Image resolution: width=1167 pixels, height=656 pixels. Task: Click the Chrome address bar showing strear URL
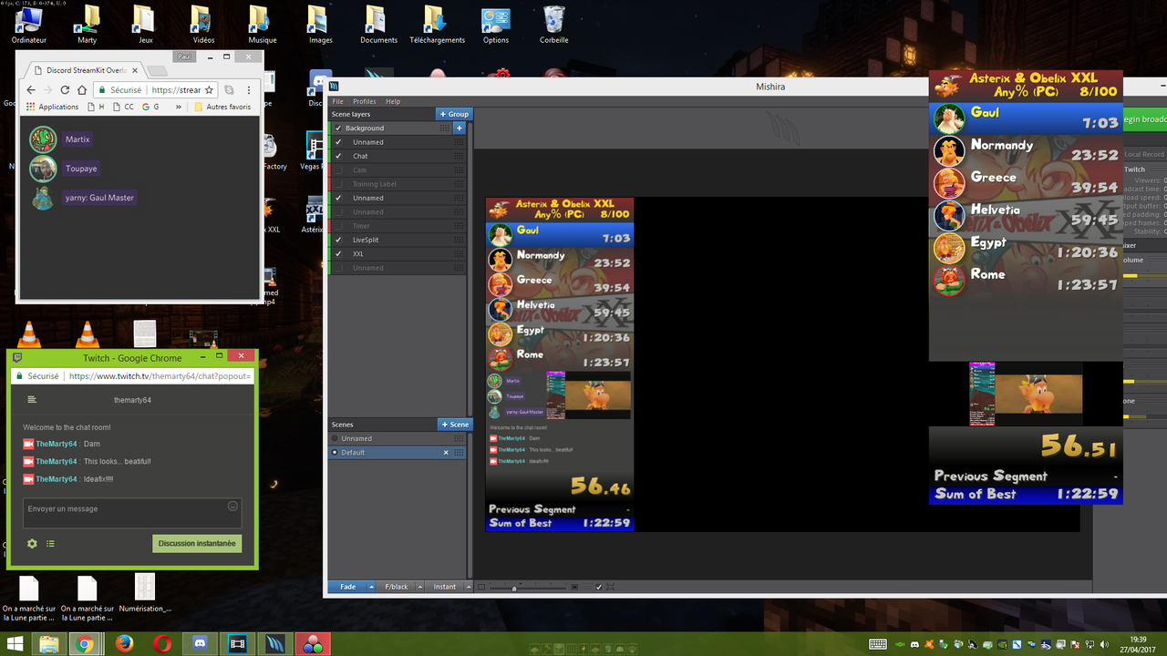click(x=155, y=90)
